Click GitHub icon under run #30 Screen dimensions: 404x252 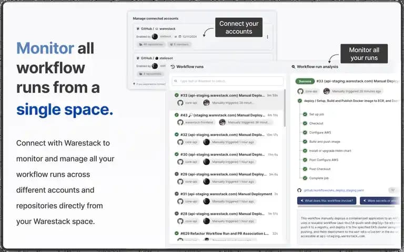pos(180,162)
